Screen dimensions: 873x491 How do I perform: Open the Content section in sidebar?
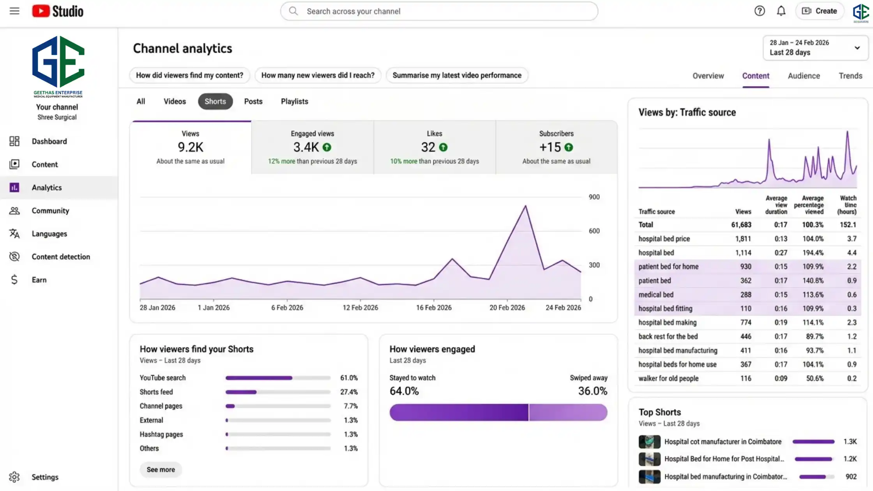point(45,164)
